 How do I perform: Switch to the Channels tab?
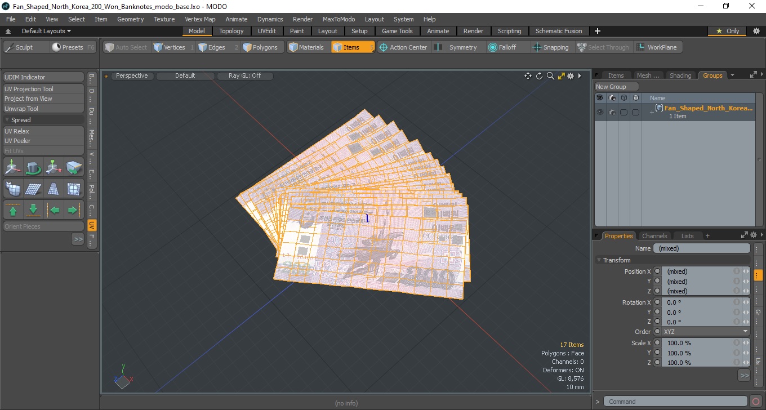pos(654,235)
